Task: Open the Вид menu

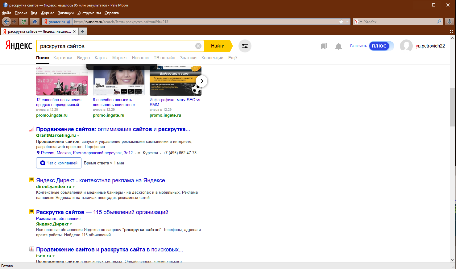Action: [x=34, y=13]
